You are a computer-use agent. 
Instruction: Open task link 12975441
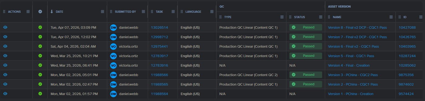159,47
